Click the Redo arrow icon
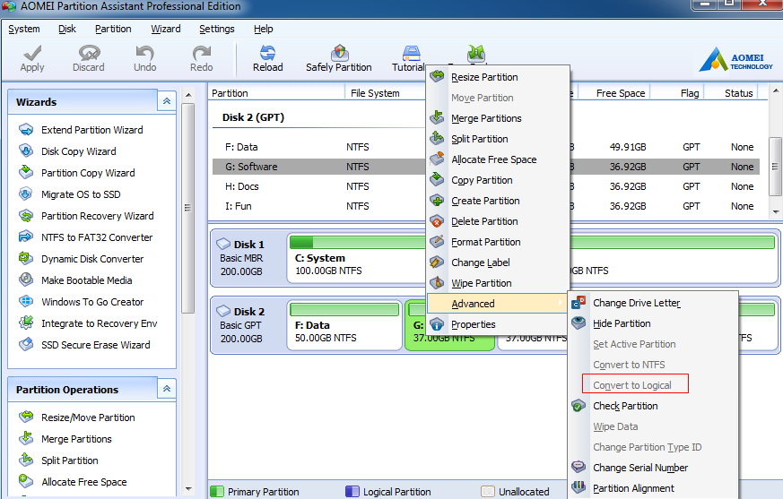This screenshot has height=499, width=783. (x=201, y=52)
